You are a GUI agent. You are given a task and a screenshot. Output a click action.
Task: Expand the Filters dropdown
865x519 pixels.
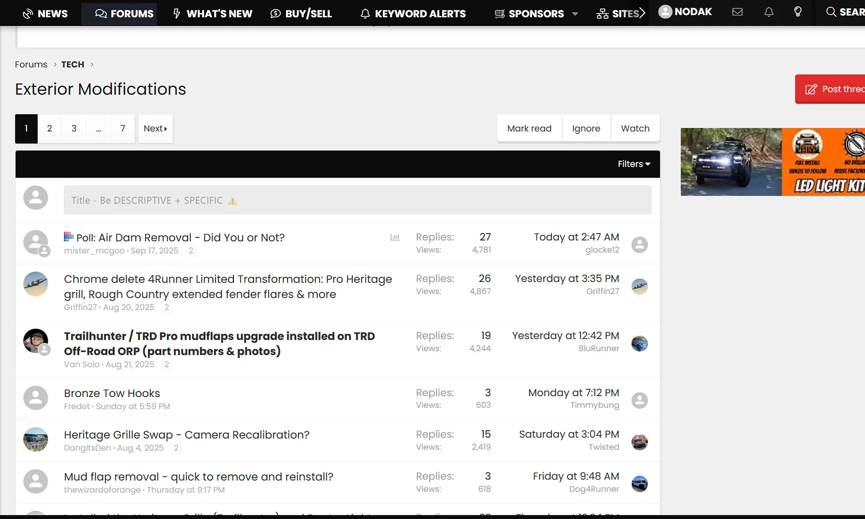(634, 164)
